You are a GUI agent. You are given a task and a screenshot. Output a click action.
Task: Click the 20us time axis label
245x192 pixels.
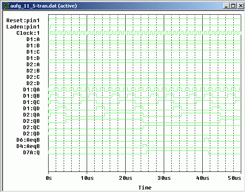(126, 178)
